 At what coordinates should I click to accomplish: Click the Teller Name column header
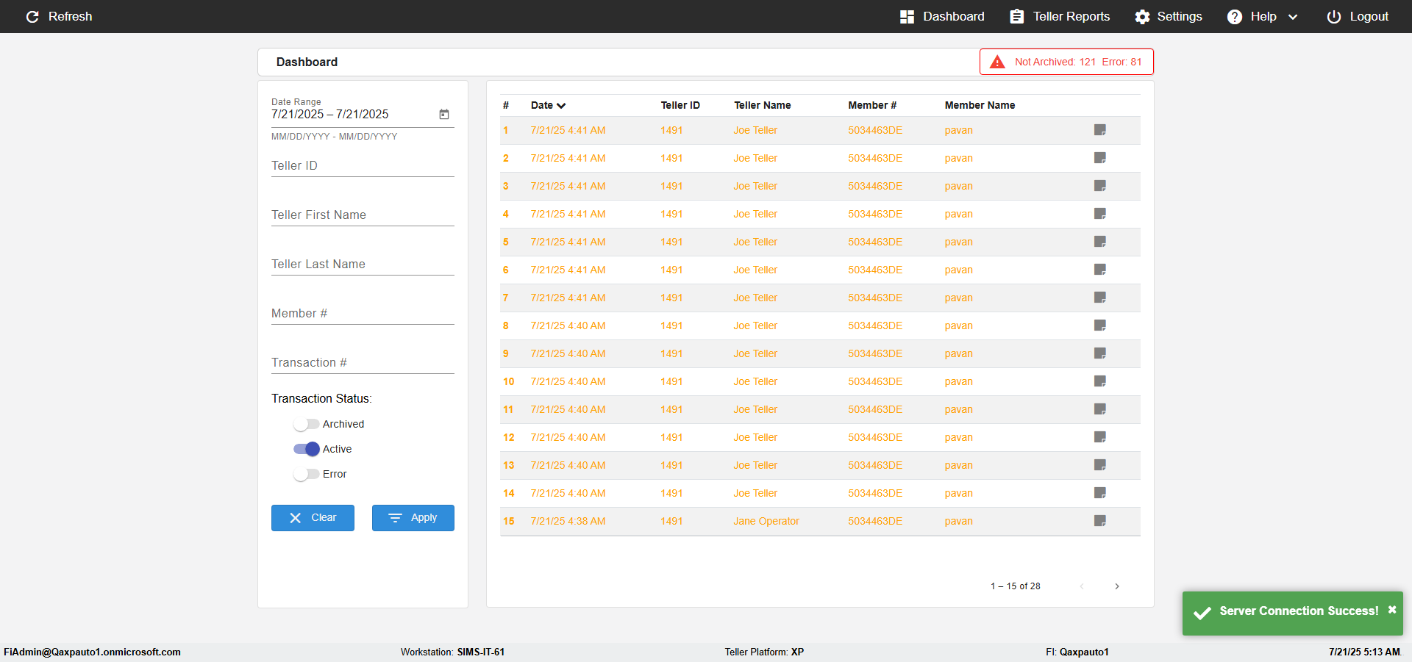coord(763,105)
